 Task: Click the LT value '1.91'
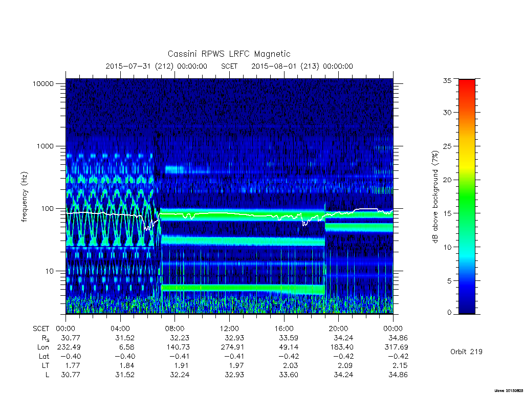point(182,365)
